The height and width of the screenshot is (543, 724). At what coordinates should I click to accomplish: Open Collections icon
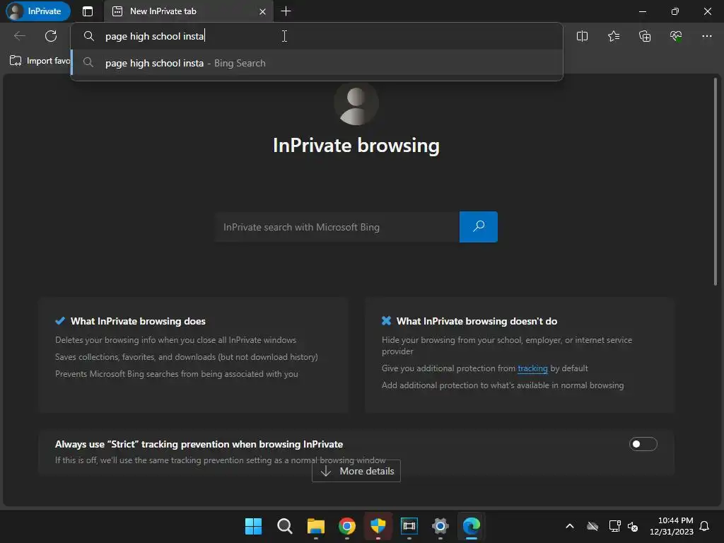tap(645, 36)
